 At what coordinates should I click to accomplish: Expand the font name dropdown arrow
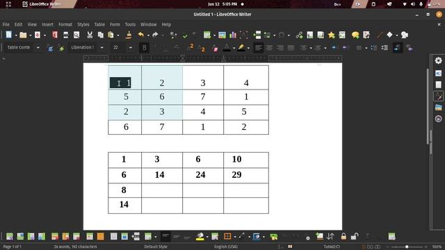click(102, 48)
